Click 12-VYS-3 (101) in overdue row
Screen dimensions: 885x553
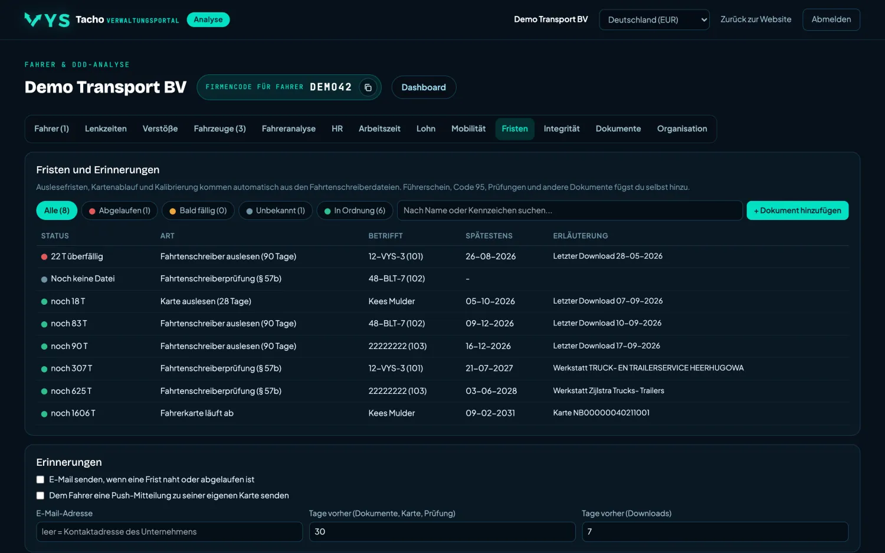pos(396,256)
